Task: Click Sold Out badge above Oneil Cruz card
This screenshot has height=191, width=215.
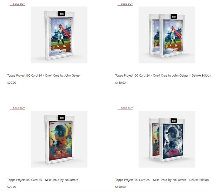Action: (19, 4)
